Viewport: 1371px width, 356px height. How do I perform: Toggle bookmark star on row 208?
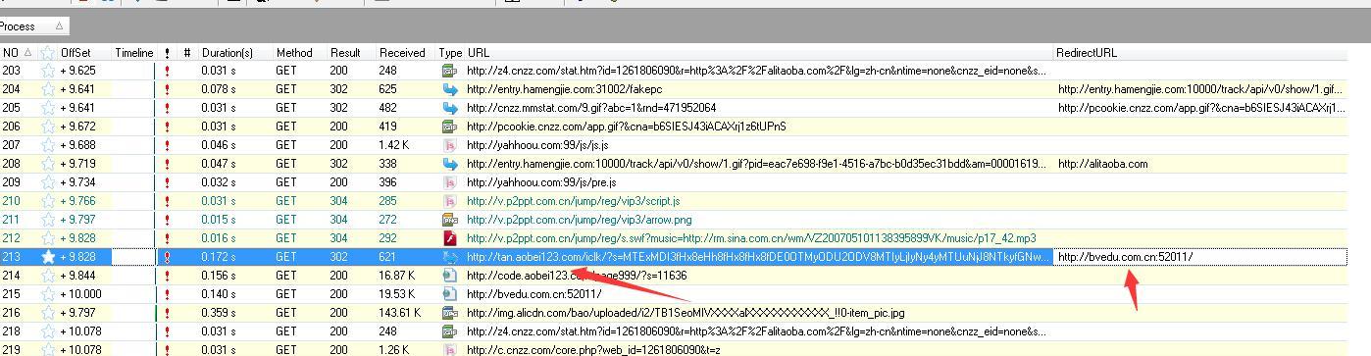tap(48, 164)
